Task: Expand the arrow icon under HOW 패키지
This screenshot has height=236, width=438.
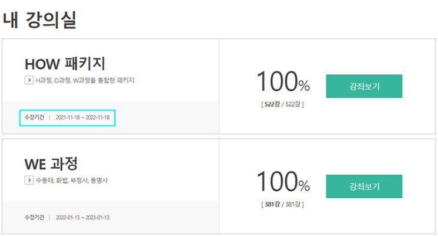Action: 28,80
